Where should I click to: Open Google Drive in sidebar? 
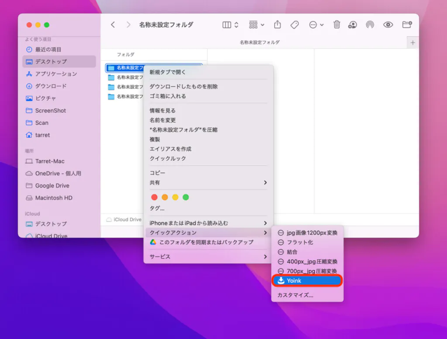point(59,186)
